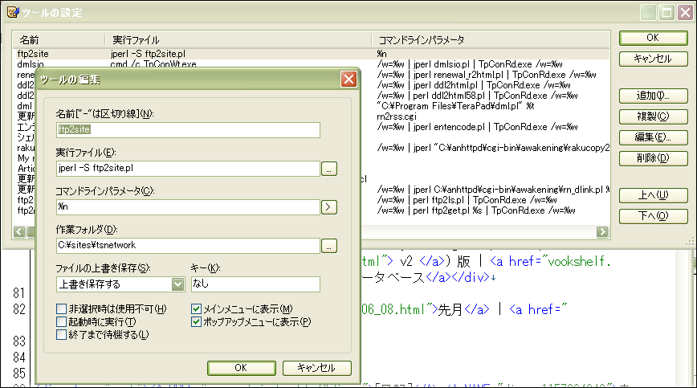
Task: Uncheck メインメニューに表示 option
Action: point(196,308)
